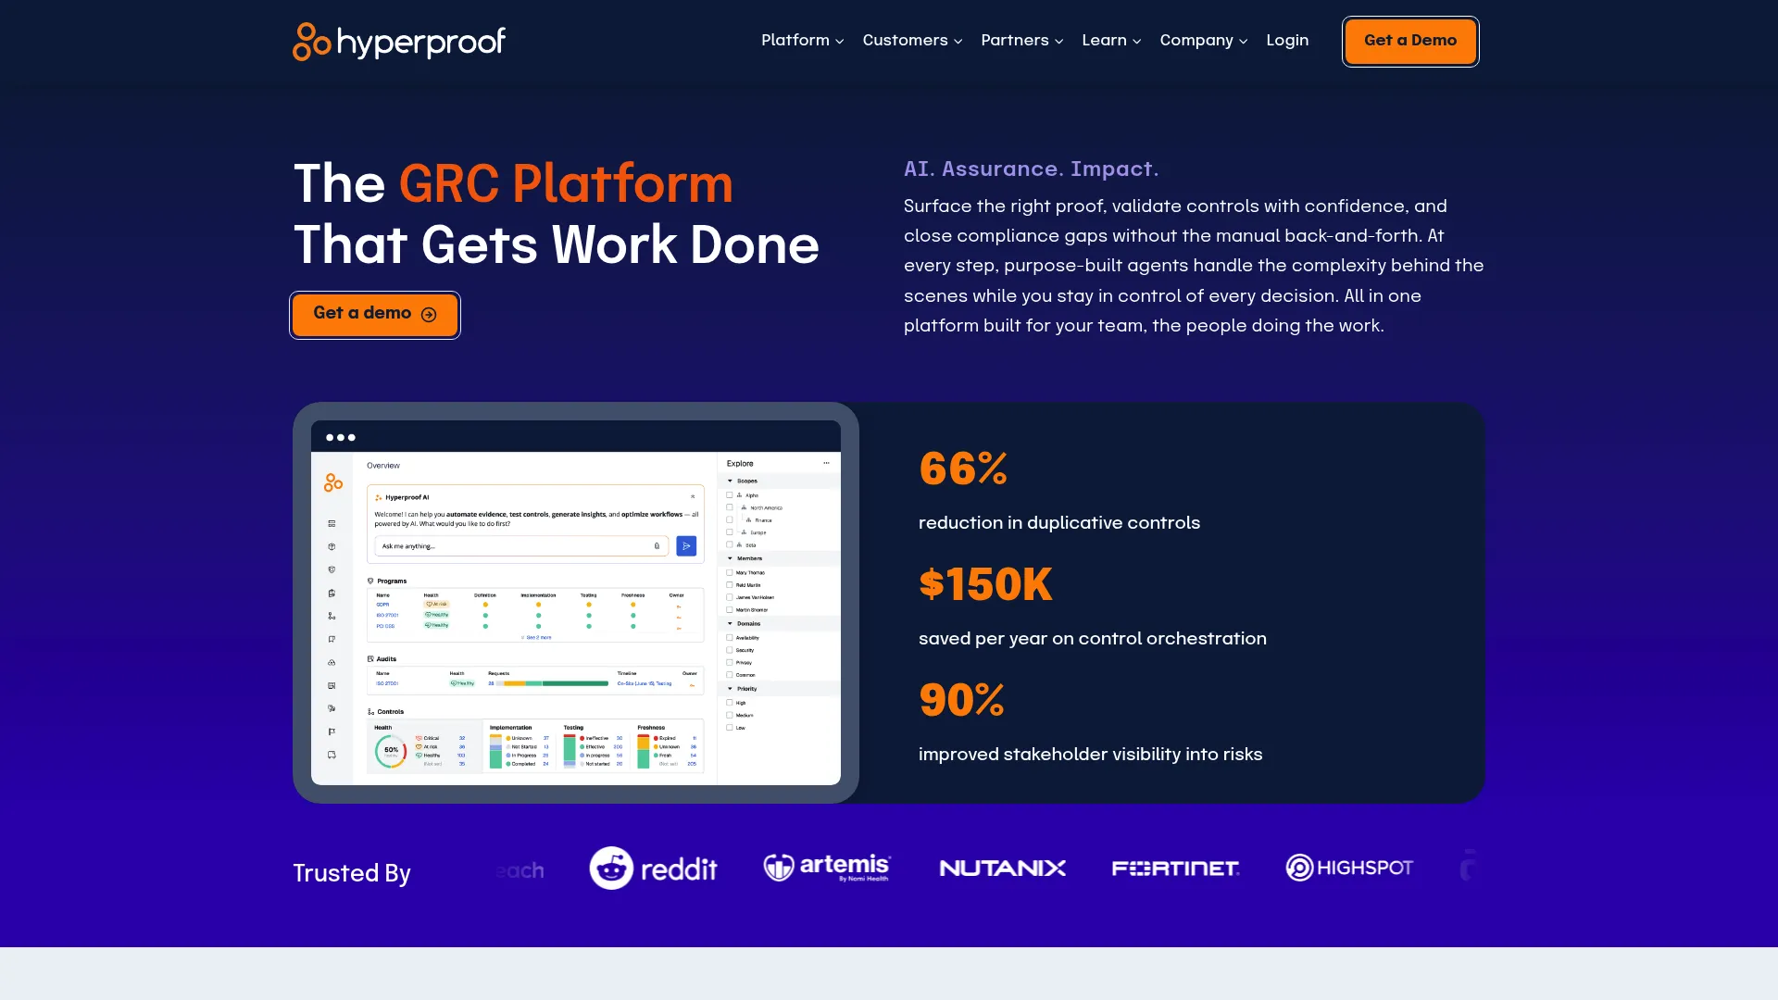Click the Implementation stacked bar in Controls
Screen dimensions: 1778x1000
click(x=495, y=751)
